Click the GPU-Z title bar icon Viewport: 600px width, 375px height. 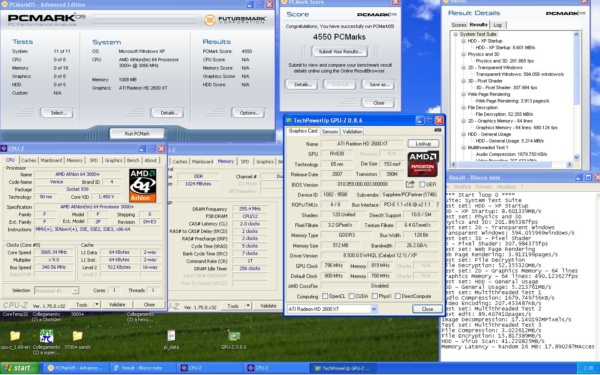pyautogui.click(x=289, y=120)
